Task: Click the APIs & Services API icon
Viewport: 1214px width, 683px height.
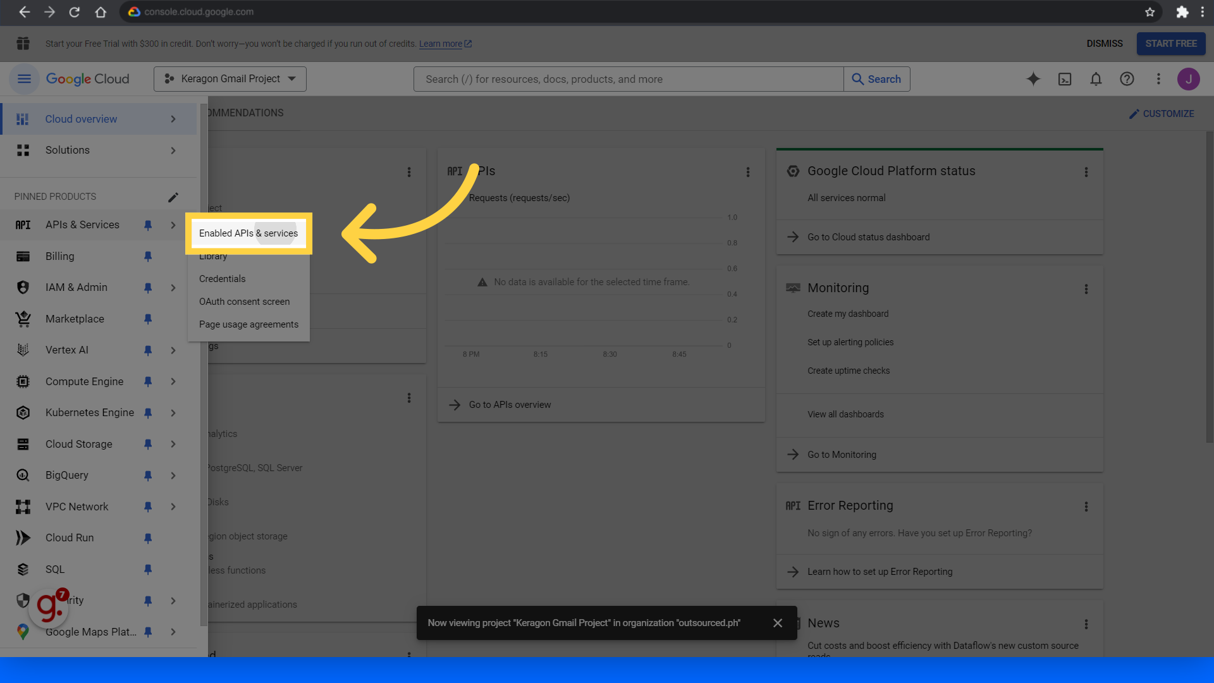Action: 23,225
